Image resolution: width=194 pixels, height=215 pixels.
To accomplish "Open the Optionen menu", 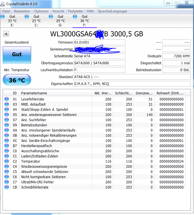I will (41, 11).
